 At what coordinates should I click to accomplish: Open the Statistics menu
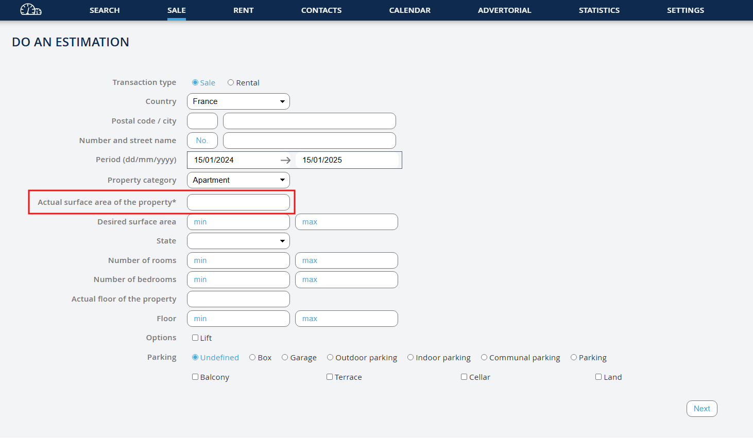pos(599,10)
